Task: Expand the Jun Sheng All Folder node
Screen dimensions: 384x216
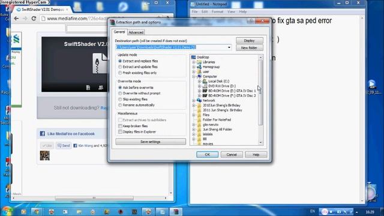Action: coord(194,130)
